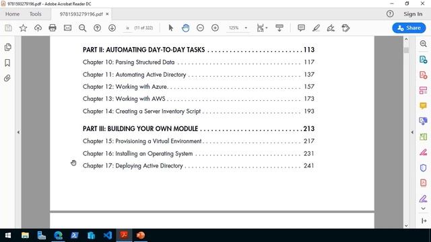Select the highlighter pen tool
431x242 pixels.
(x=316, y=28)
